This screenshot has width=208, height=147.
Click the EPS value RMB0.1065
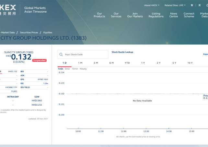[43, 79]
